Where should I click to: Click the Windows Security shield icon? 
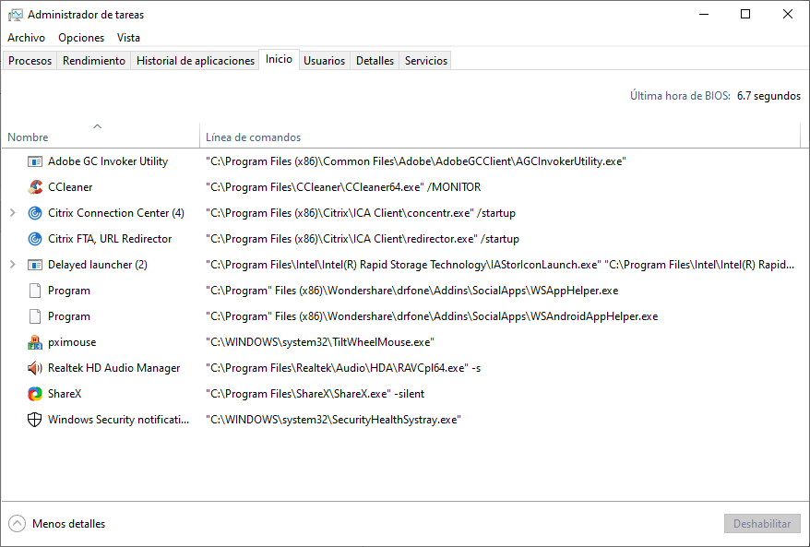click(35, 420)
